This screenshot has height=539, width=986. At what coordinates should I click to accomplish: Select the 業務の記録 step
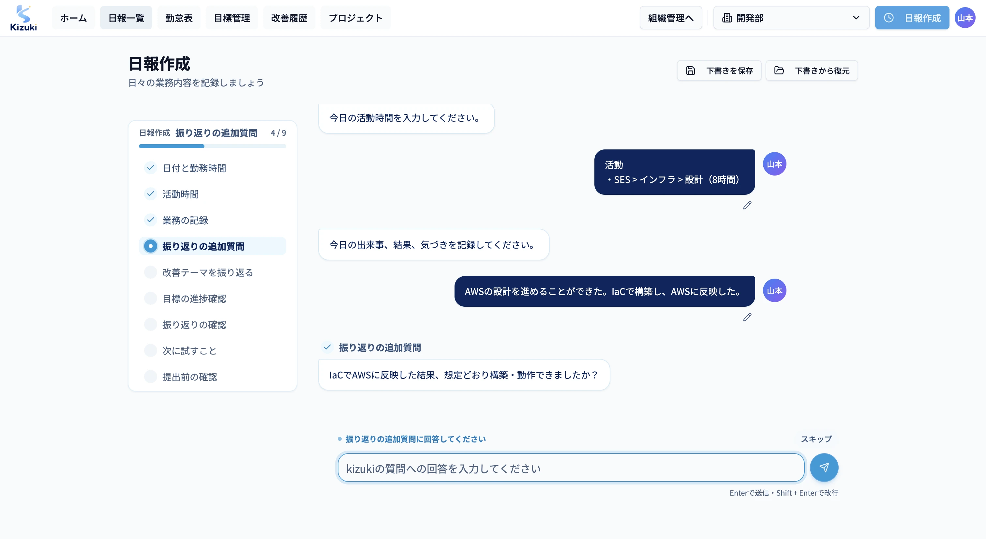pos(213,220)
